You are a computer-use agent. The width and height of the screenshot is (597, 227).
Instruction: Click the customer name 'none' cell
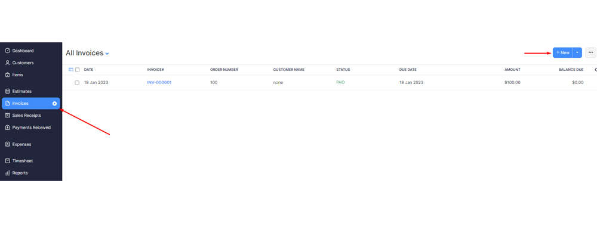tap(278, 82)
